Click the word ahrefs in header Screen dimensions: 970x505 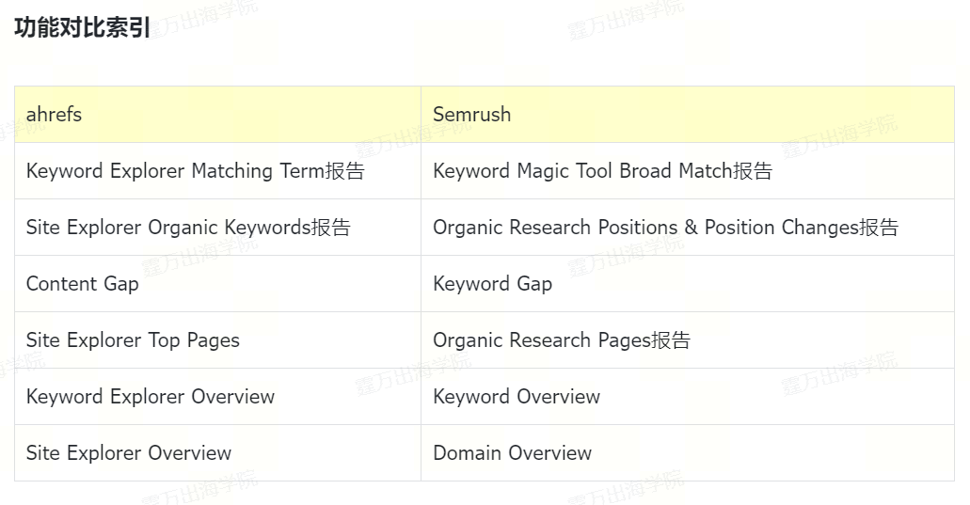[x=54, y=115]
